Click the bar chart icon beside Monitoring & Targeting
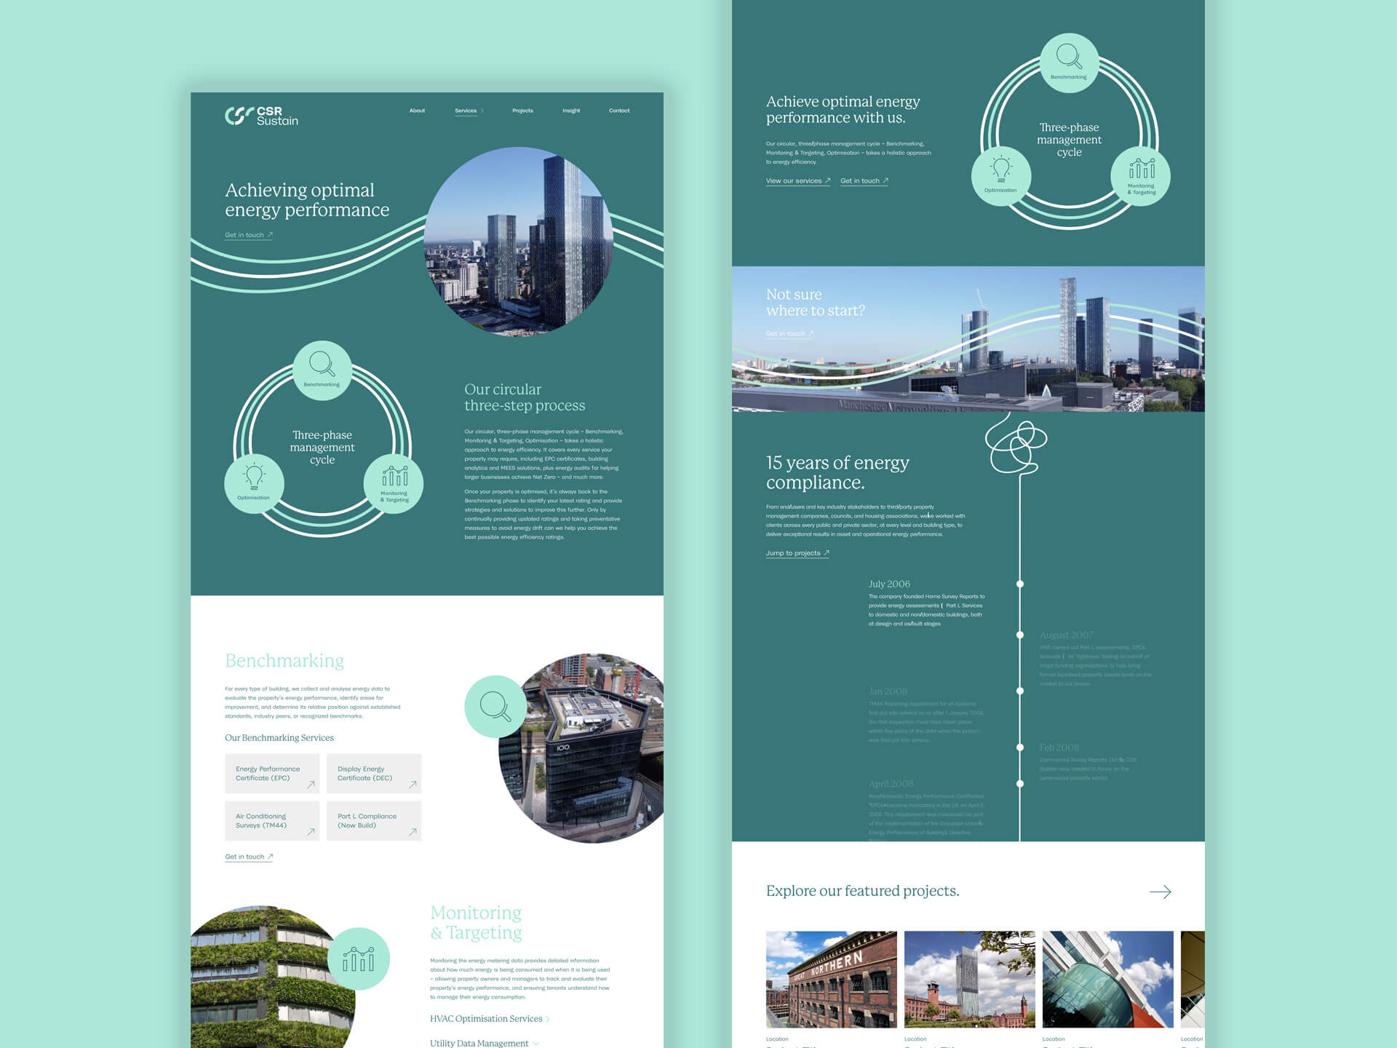Image resolution: width=1397 pixels, height=1048 pixels. [359, 958]
